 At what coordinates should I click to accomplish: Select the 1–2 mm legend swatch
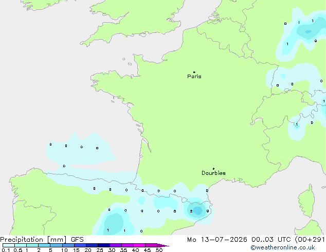32,245
